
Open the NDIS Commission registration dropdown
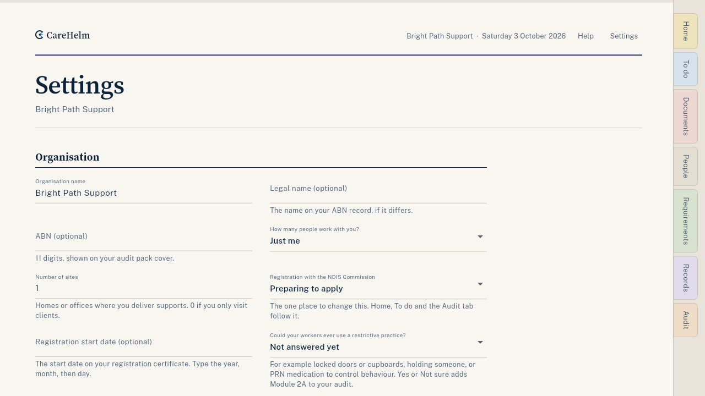(x=378, y=285)
